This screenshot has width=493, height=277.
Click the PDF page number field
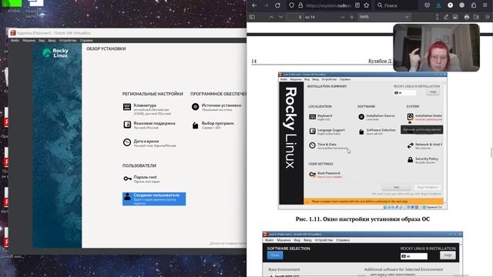[295, 17]
